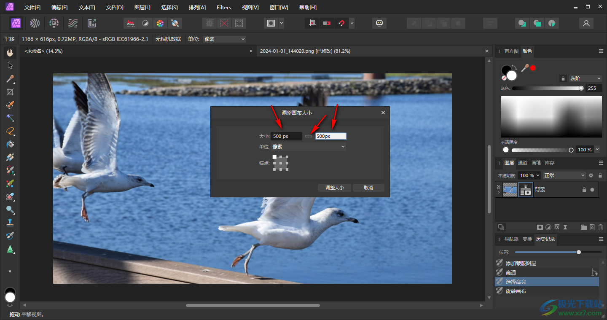Image resolution: width=607 pixels, height=320 pixels.
Task: Open the 文件[F] menu
Action: 32,8
